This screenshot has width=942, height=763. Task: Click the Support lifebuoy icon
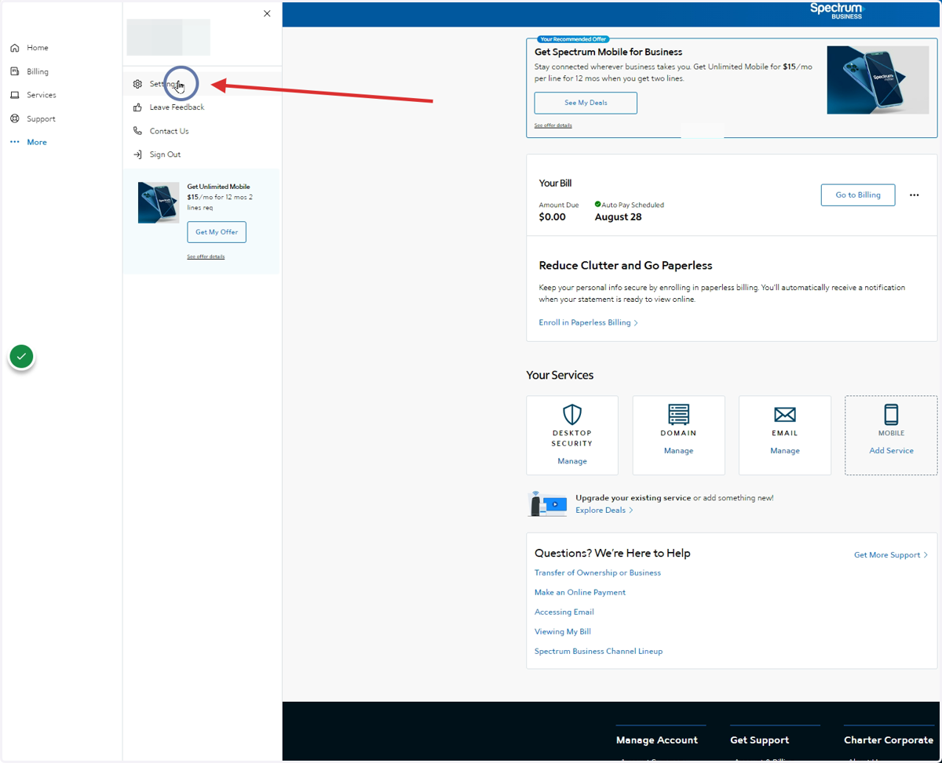point(15,118)
